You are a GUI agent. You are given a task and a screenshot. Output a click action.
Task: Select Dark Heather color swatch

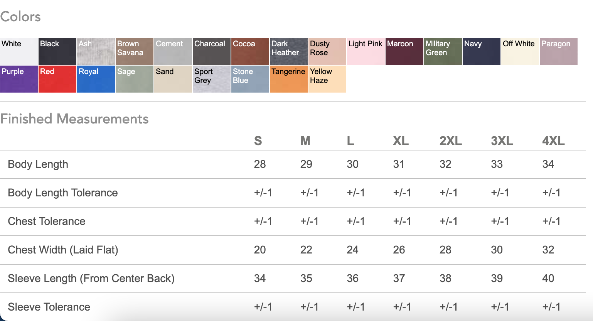[x=289, y=51]
